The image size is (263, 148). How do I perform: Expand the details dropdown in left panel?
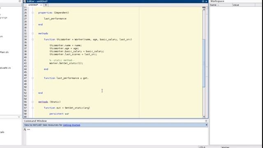(x=19, y=117)
